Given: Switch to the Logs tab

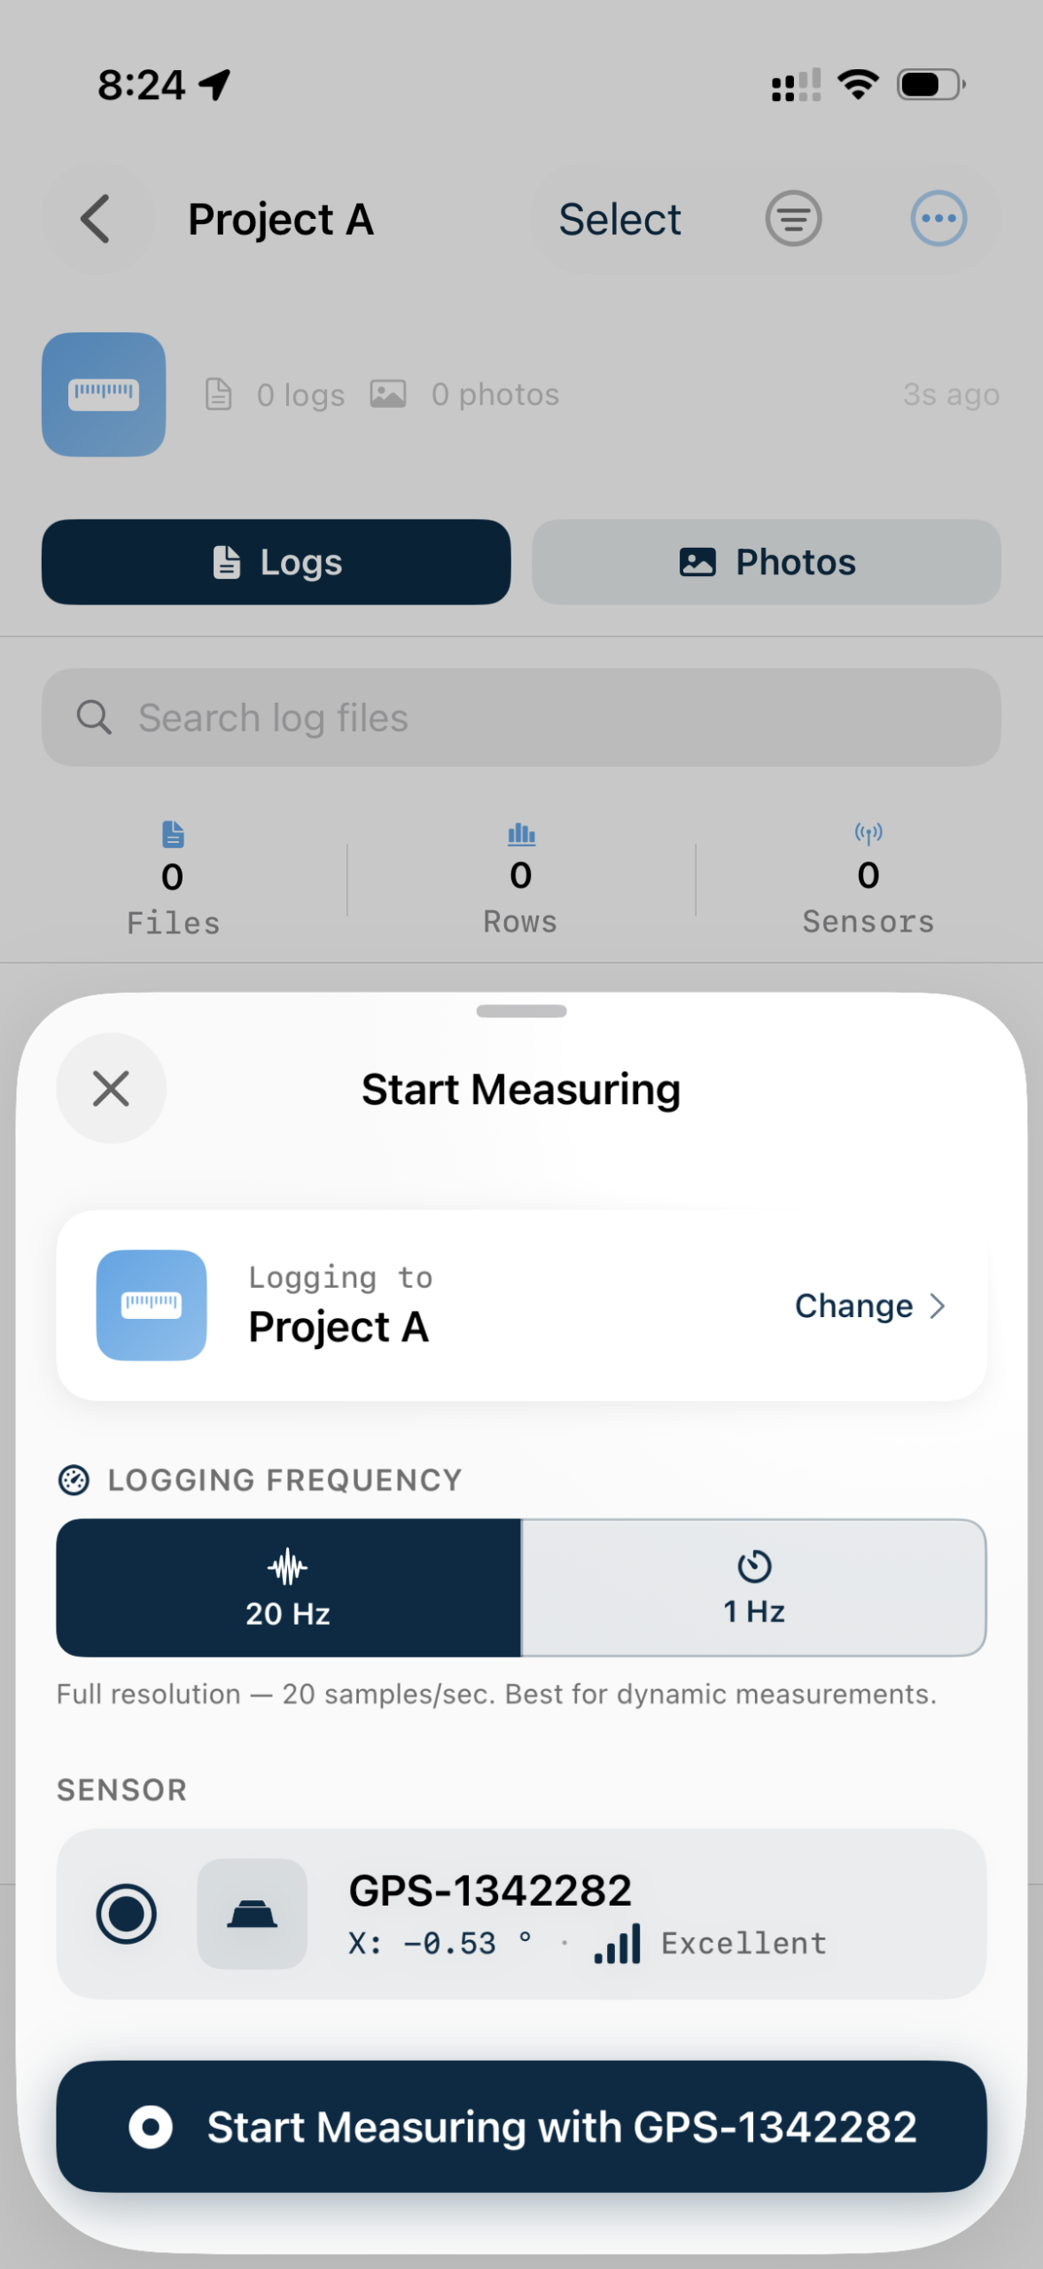Looking at the screenshot, I should coord(276,562).
